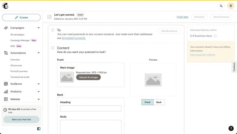Switch preview to Front side
The width and height of the screenshot is (237, 134).
(147, 102)
